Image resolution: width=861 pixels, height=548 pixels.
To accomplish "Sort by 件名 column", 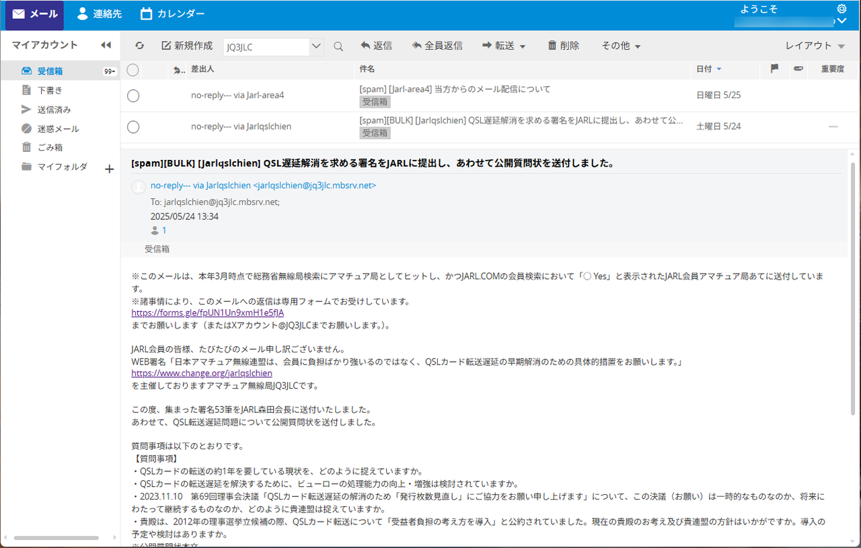I will 367,69.
